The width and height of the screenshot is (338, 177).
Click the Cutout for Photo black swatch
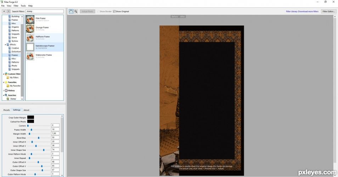pyautogui.click(x=30, y=122)
